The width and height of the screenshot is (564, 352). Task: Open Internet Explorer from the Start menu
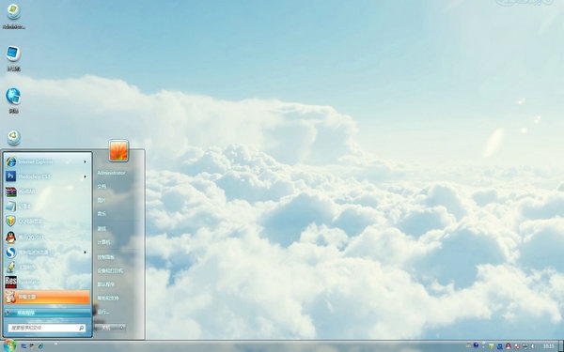(x=47, y=162)
